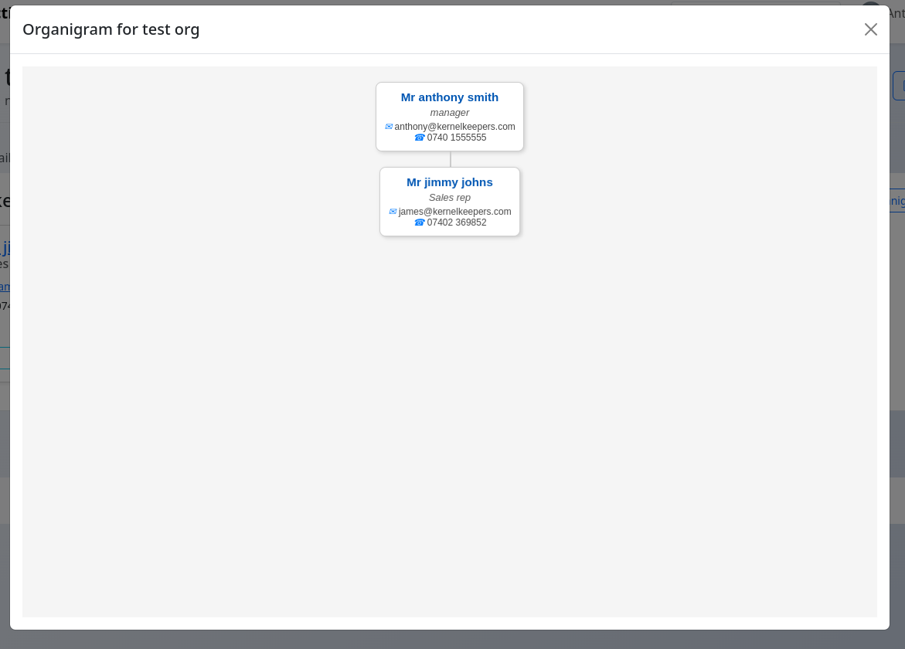The image size is (905, 649).
Task: Select the anthony@kernelkeepers.com email address
Action: 454,127
